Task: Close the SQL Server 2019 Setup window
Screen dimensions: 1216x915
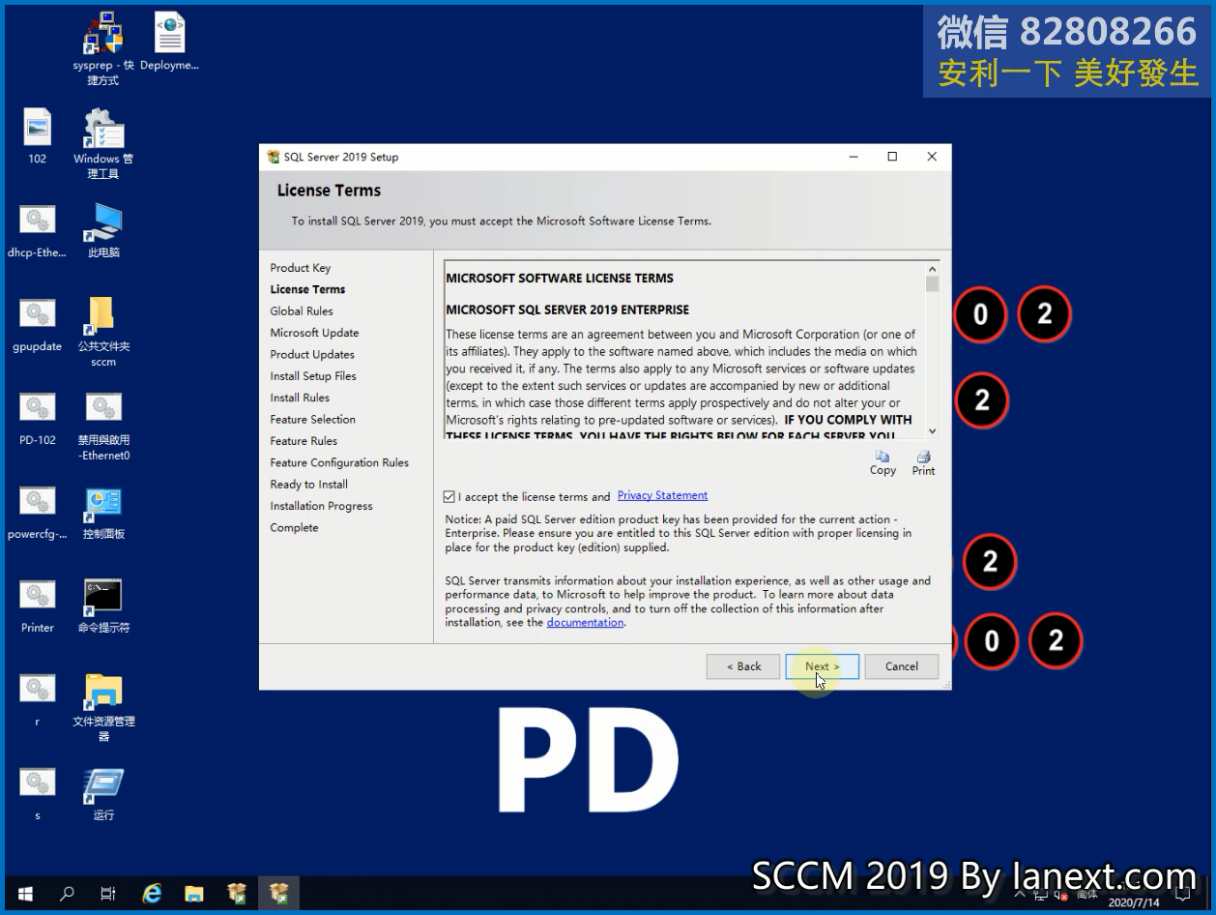Action: [932, 157]
